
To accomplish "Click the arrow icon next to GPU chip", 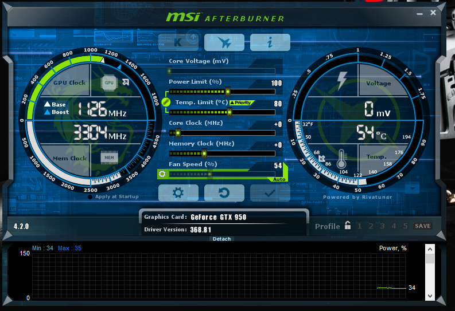I will [125, 82].
